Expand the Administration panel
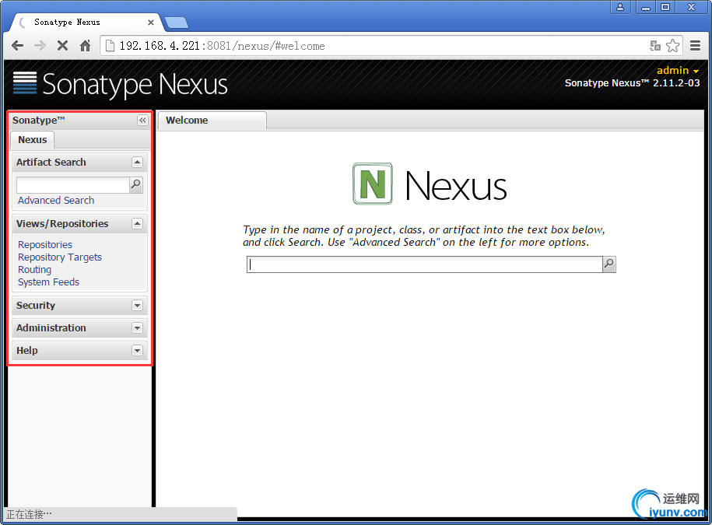The width and height of the screenshot is (712, 525). click(x=137, y=328)
